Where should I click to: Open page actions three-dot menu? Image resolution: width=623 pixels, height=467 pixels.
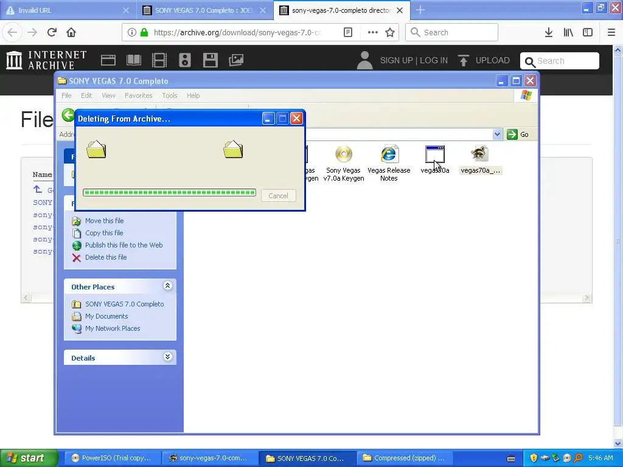coord(373,33)
